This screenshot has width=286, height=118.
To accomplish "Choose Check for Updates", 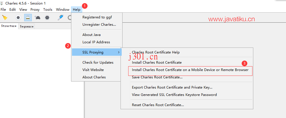I will tap(97, 63).
